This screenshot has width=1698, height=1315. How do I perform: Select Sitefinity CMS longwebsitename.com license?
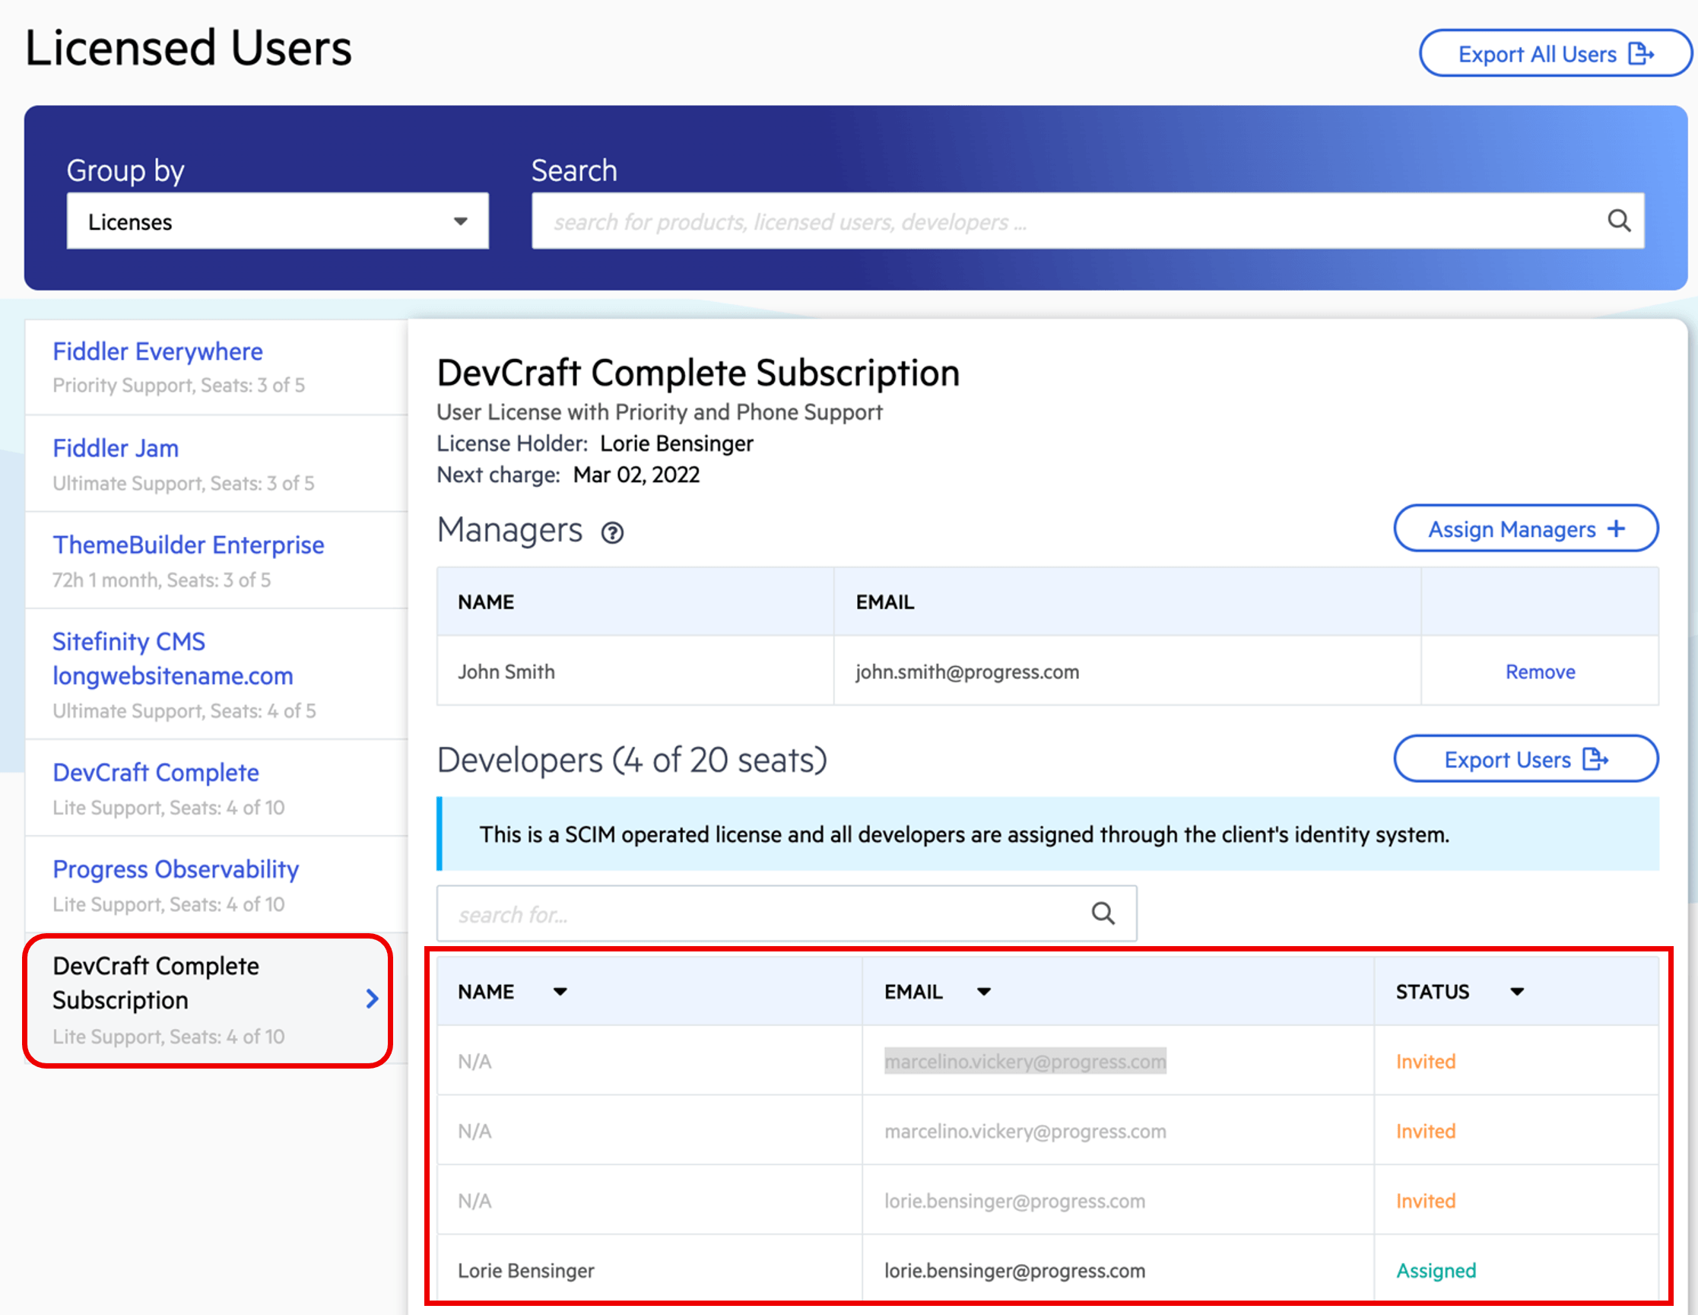[173, 659]
